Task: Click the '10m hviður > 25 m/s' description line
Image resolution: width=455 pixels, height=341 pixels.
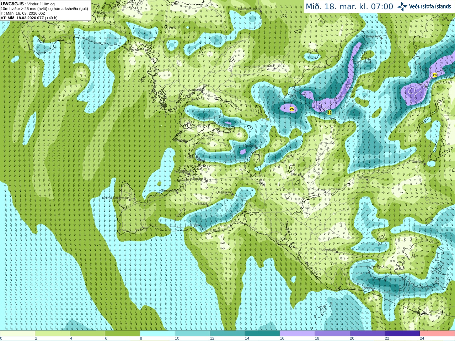Action: point(44,9)
